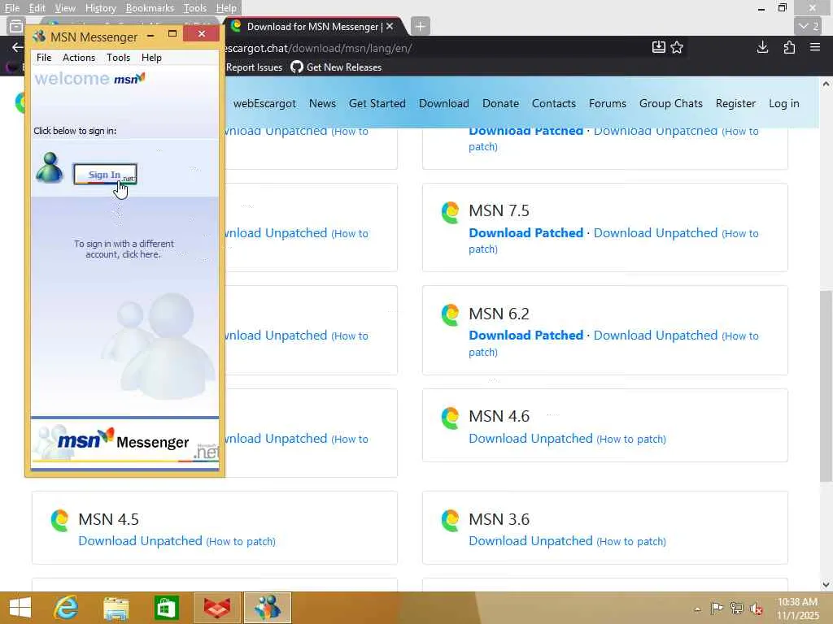833x624 pixels.
Task: Click the Escargot logo beside MSN 7.5
Action: (450, 212)
